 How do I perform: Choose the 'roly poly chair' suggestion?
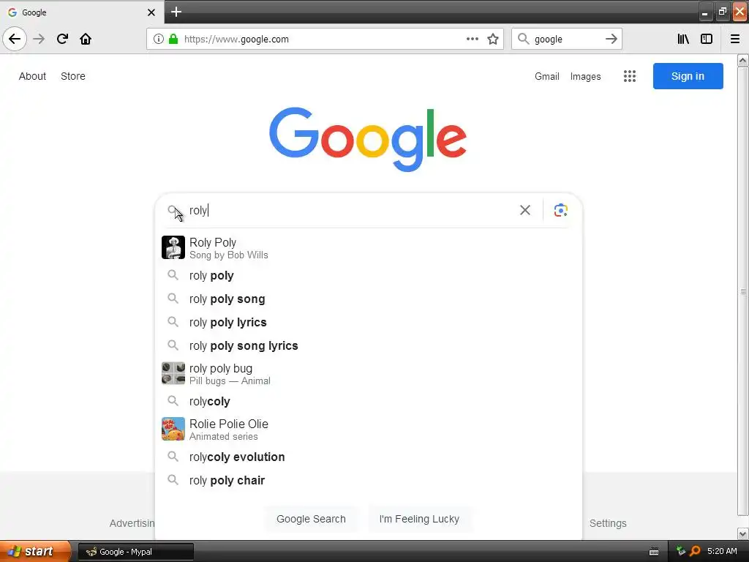(369, 480)
